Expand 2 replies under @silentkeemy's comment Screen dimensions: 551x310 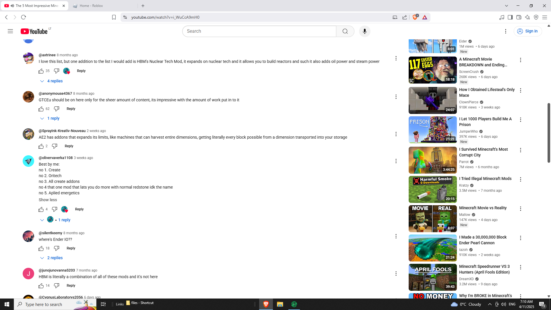(52, 258)
